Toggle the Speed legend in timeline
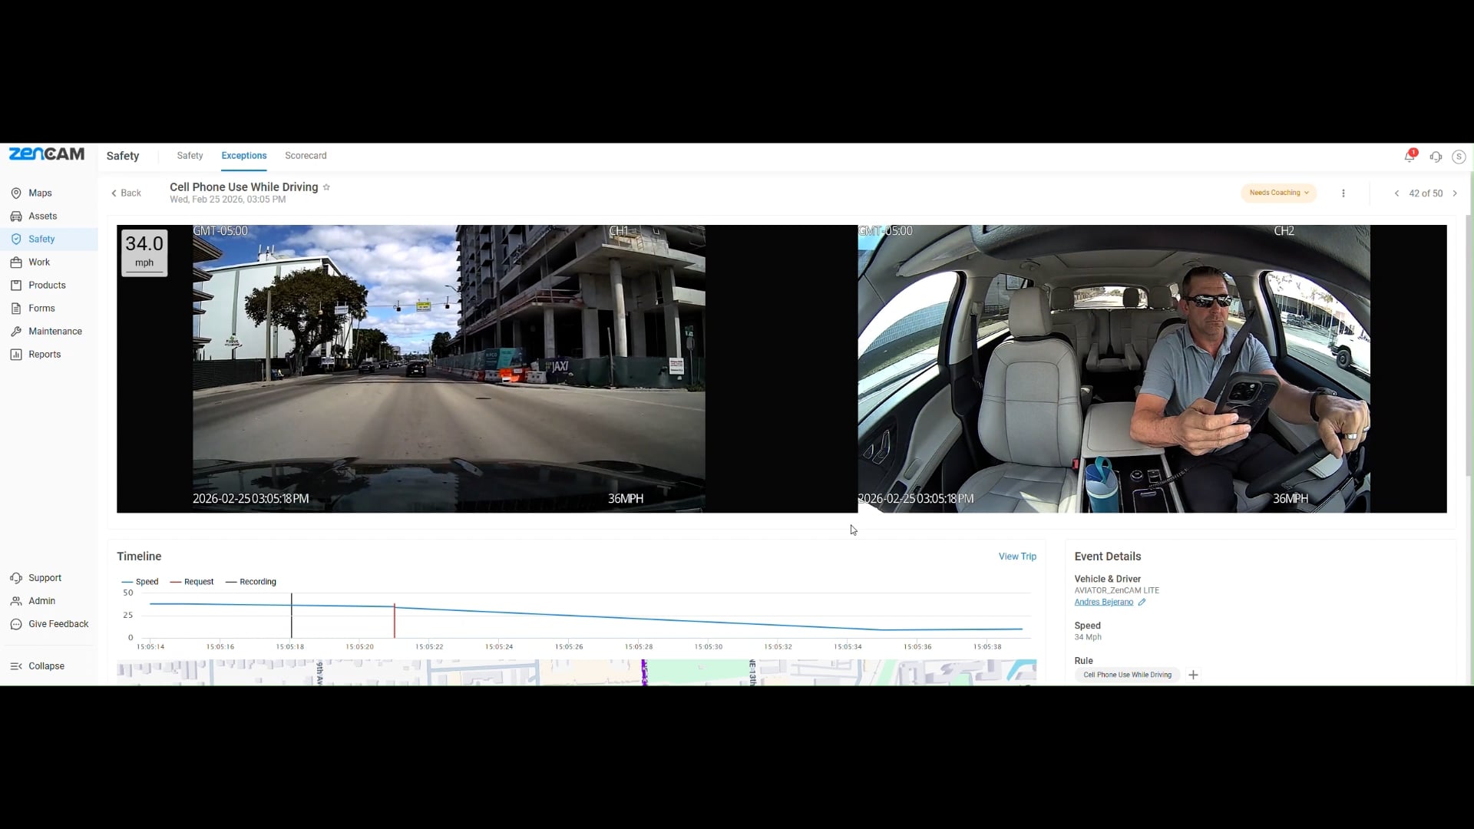The width and height of the screenshot is (1474, 829). point(140,582)
